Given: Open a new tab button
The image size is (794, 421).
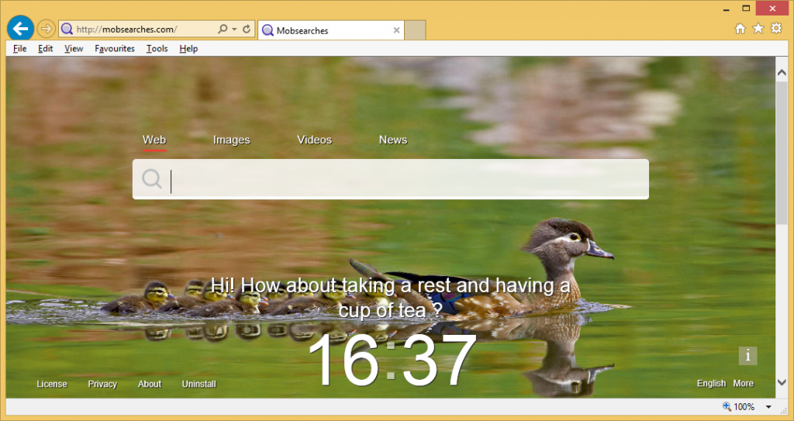Looking at the screenshot, I should (x=416, y=30).
